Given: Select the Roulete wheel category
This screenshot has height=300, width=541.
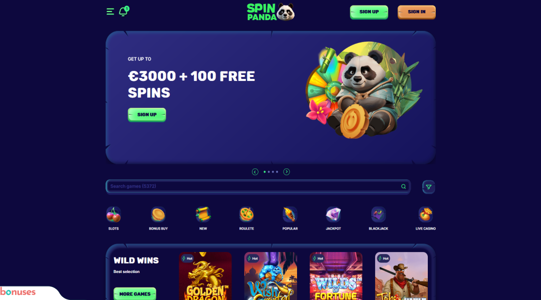Looking at the screenshot, I should (x=246, y=218).
